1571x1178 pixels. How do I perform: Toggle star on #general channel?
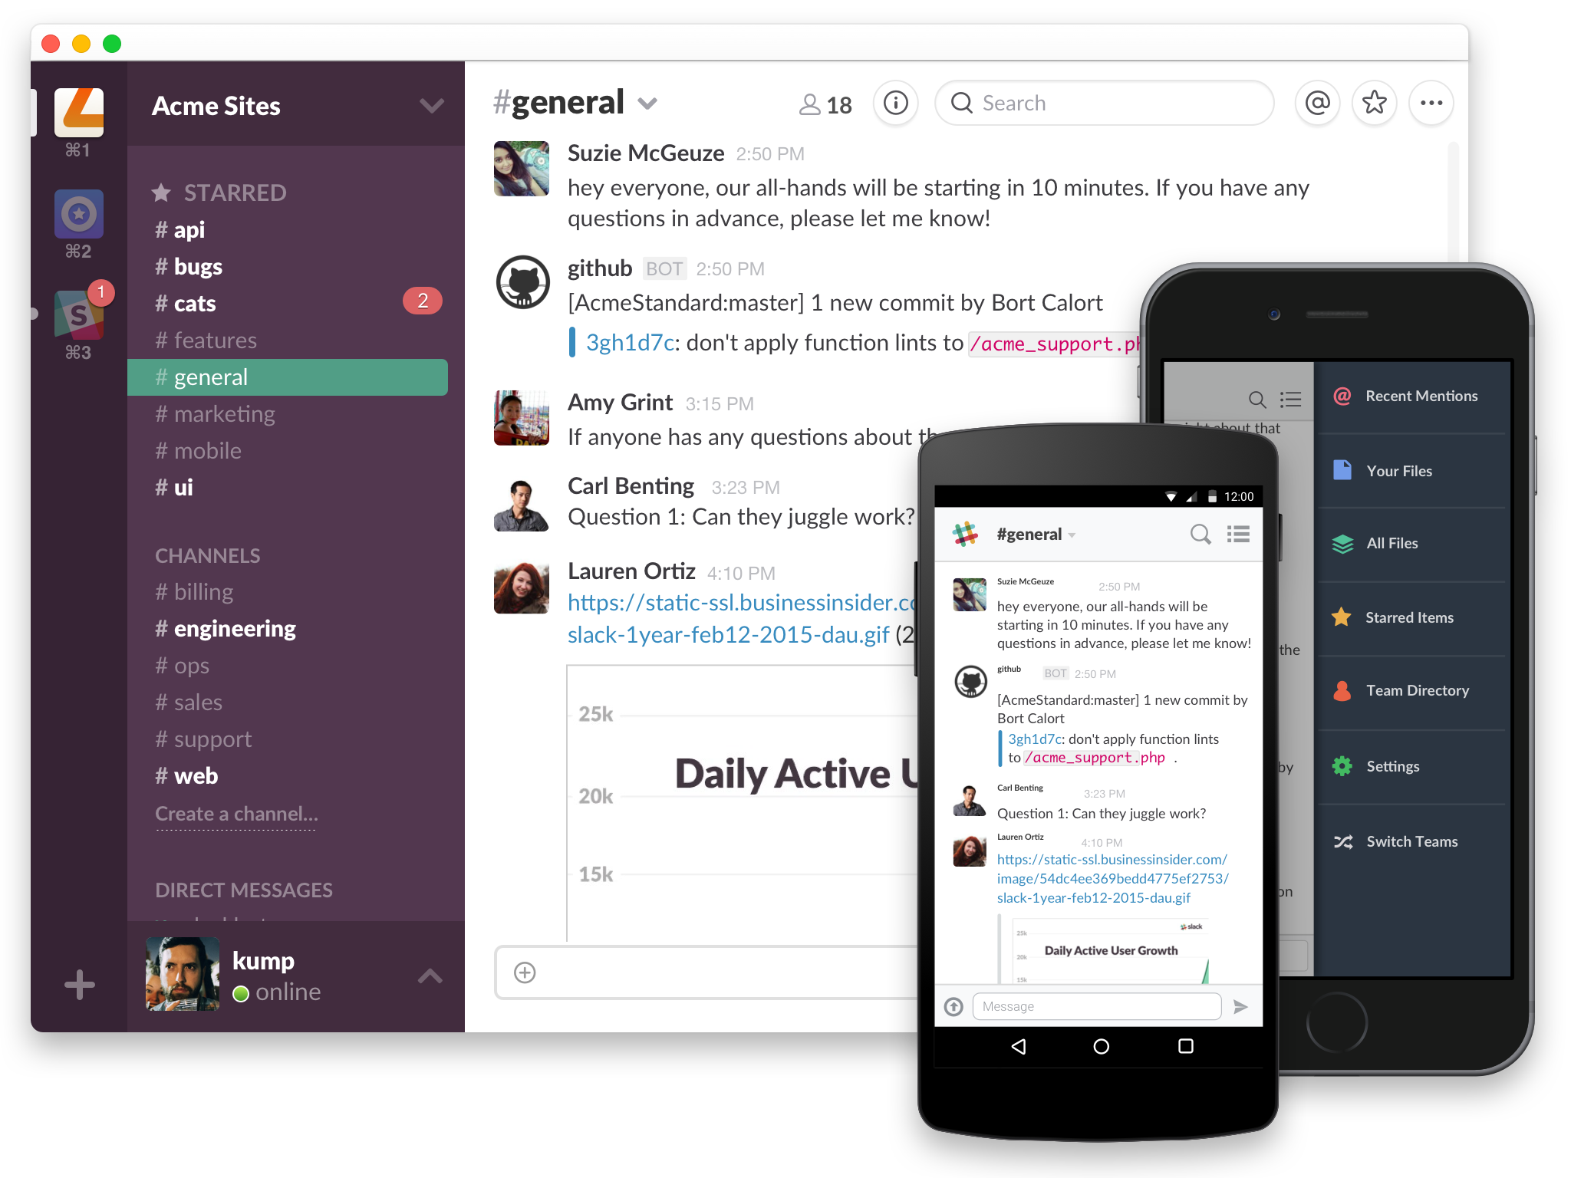click(x=1375, y=104)
